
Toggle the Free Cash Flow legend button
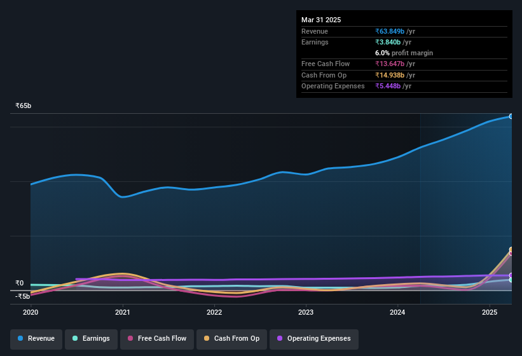(157, 339)
